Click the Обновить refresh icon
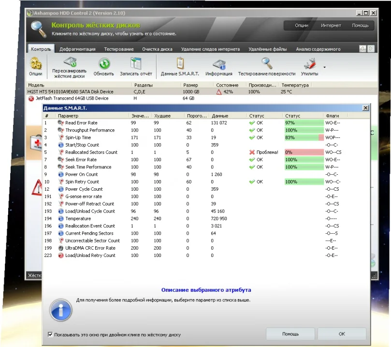The height and width of the screenshot is (347, 391). (x=104, y=63)
